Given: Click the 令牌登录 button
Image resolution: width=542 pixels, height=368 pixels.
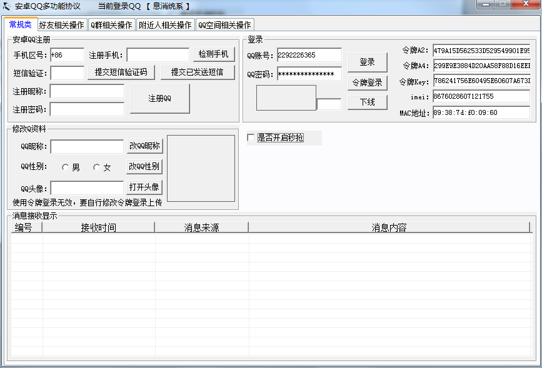Looking at the screenshot, I should coord(368,83).
